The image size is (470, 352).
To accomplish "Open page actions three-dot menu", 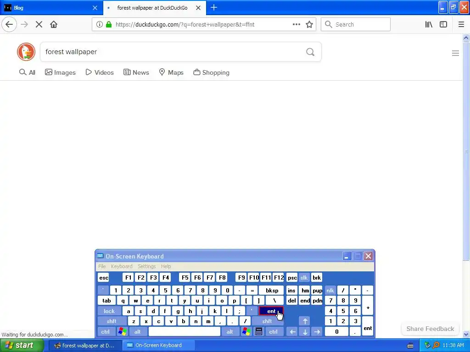I will coord(297,24).
